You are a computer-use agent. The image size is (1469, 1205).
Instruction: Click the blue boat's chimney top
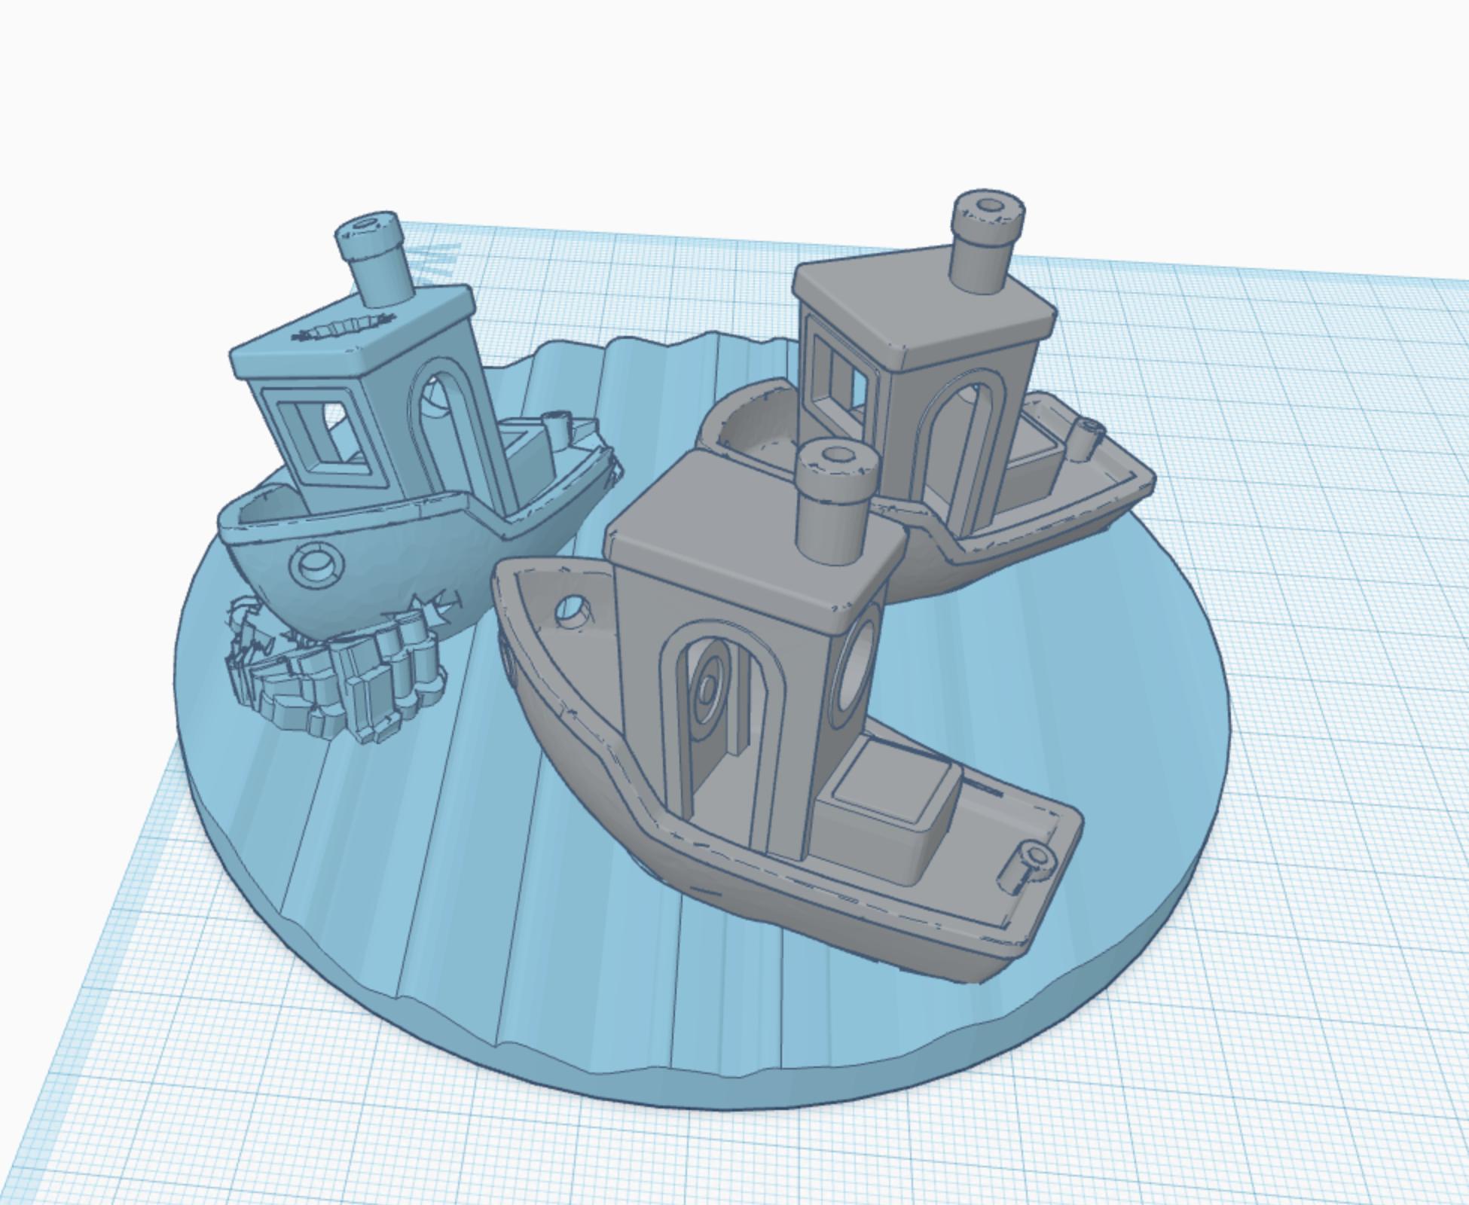click(368, 227)
